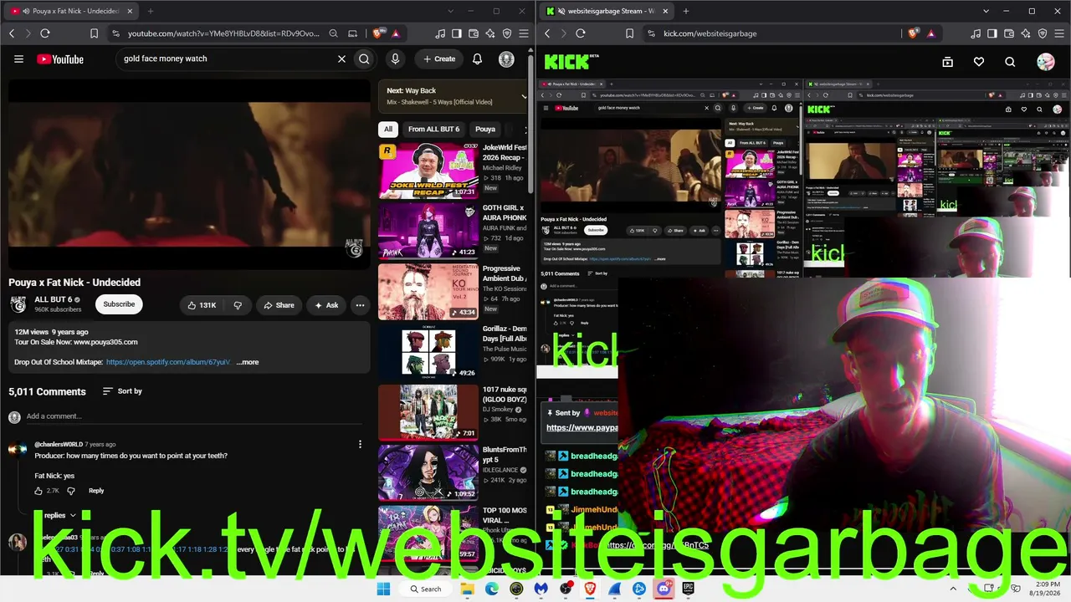Click the Ask button under the video
Viewport: 1071px width, 602px height.
click(326, 305)
